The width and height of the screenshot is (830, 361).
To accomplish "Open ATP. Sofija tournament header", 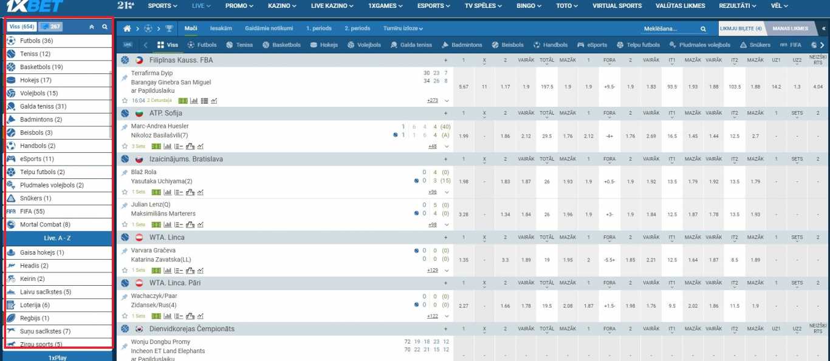I will [x=165, y=113].
